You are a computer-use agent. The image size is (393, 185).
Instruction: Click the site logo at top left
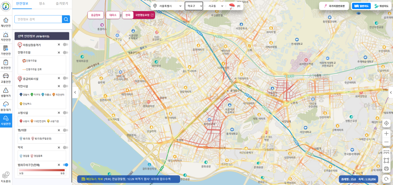click(x=6, y=7)
